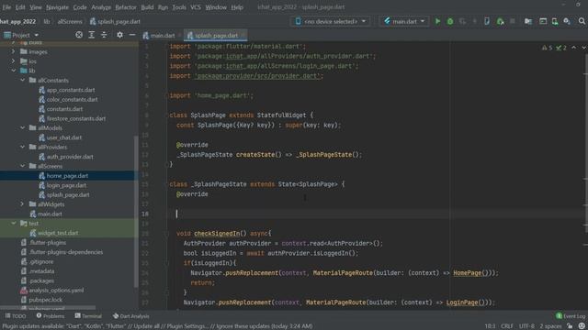Open app_constants.dart in project tree
This screenshot has height=330, width=588.
[x=71, y=90]
